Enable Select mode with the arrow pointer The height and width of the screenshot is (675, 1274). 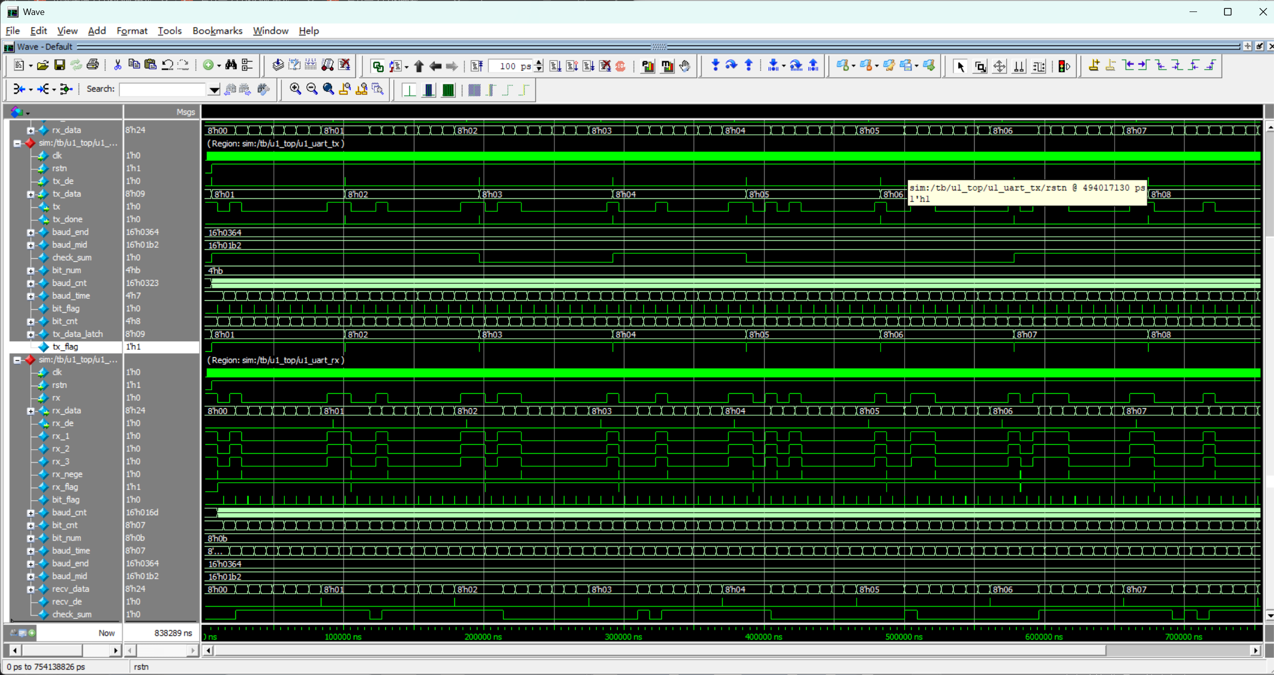click(x=960, y=66)
